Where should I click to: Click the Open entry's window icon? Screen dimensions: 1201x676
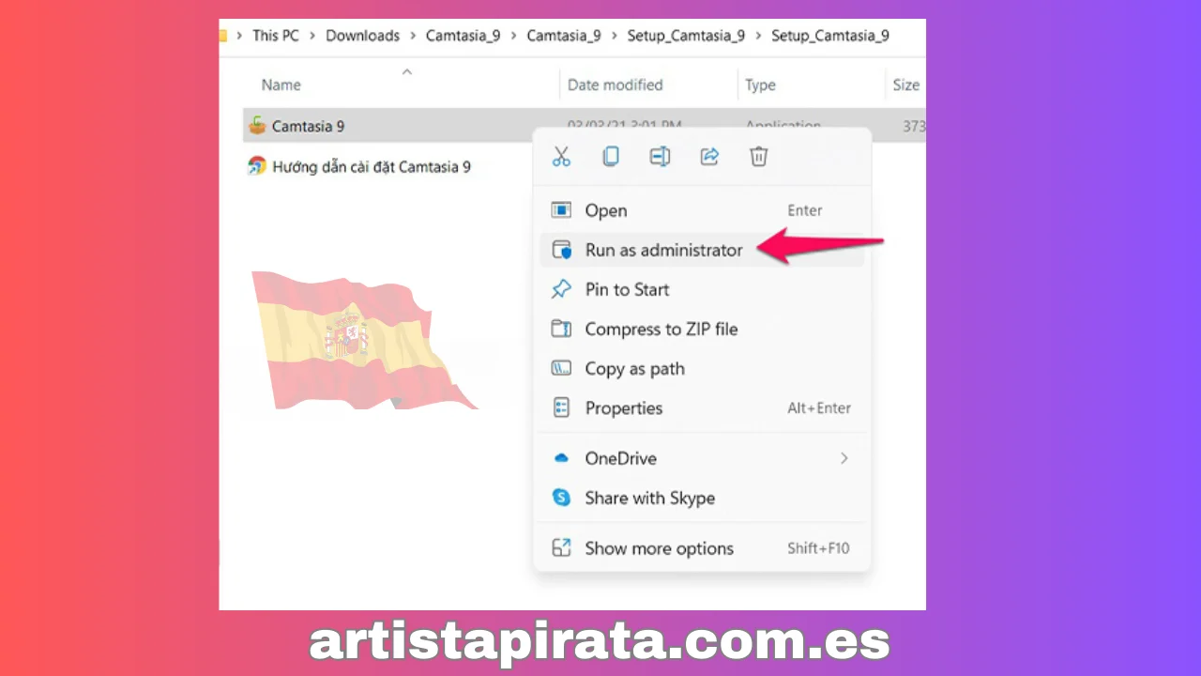561,210
